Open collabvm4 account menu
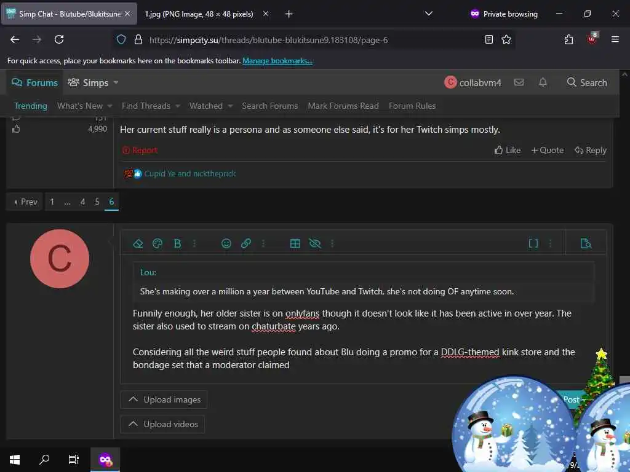Viewport: 630px width, 472px height. [473, 83]
